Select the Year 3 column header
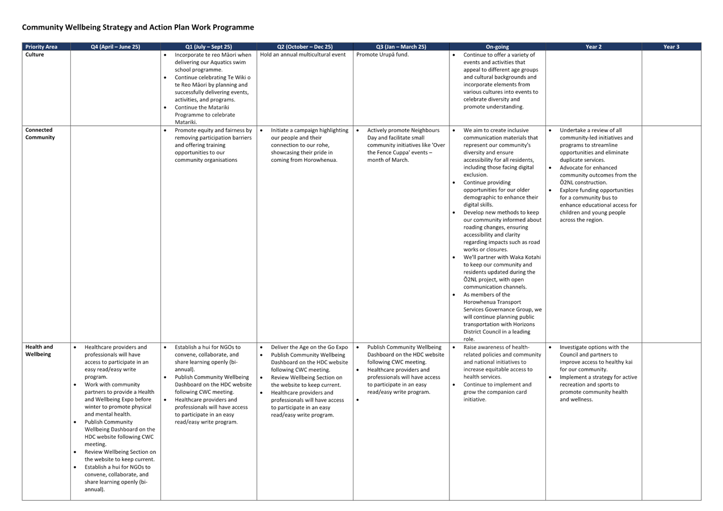Screen dimensions: 723x511 point(671,47)
